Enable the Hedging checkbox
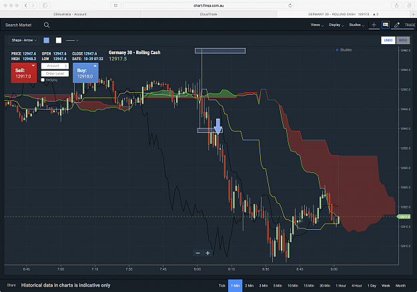Viewport: 417px width, 292px height. pos(43,80)
